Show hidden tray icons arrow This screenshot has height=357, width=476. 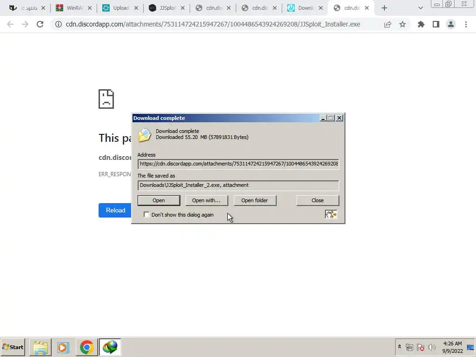point(399,346)
